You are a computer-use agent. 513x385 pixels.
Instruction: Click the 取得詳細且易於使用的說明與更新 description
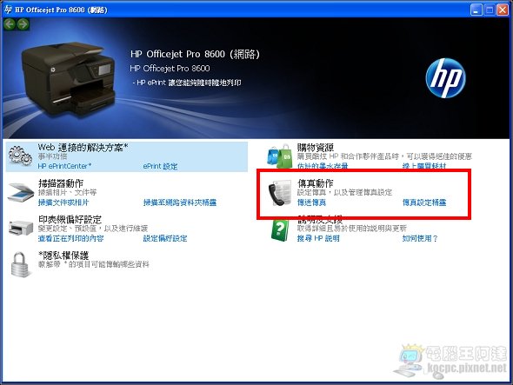(352, 229)
